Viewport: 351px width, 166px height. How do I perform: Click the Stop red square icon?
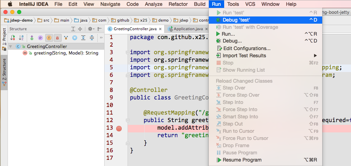point(219,63)
